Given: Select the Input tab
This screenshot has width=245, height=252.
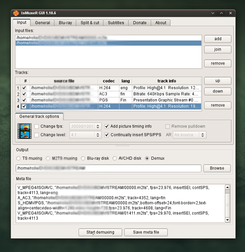Looking at the screenshot, I should pyautogui.click(x=22, y=23).
